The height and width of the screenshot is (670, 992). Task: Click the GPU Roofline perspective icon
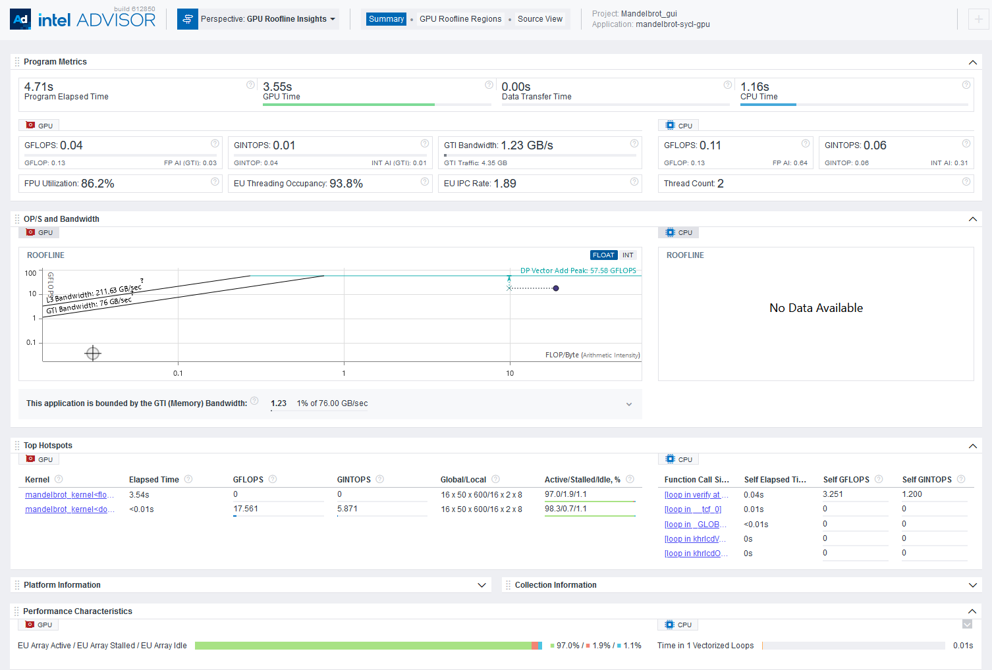[188, 19]
